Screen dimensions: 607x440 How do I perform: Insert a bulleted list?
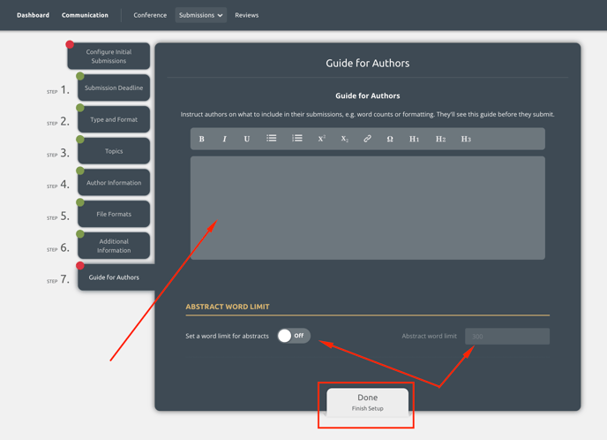point(272,139)
